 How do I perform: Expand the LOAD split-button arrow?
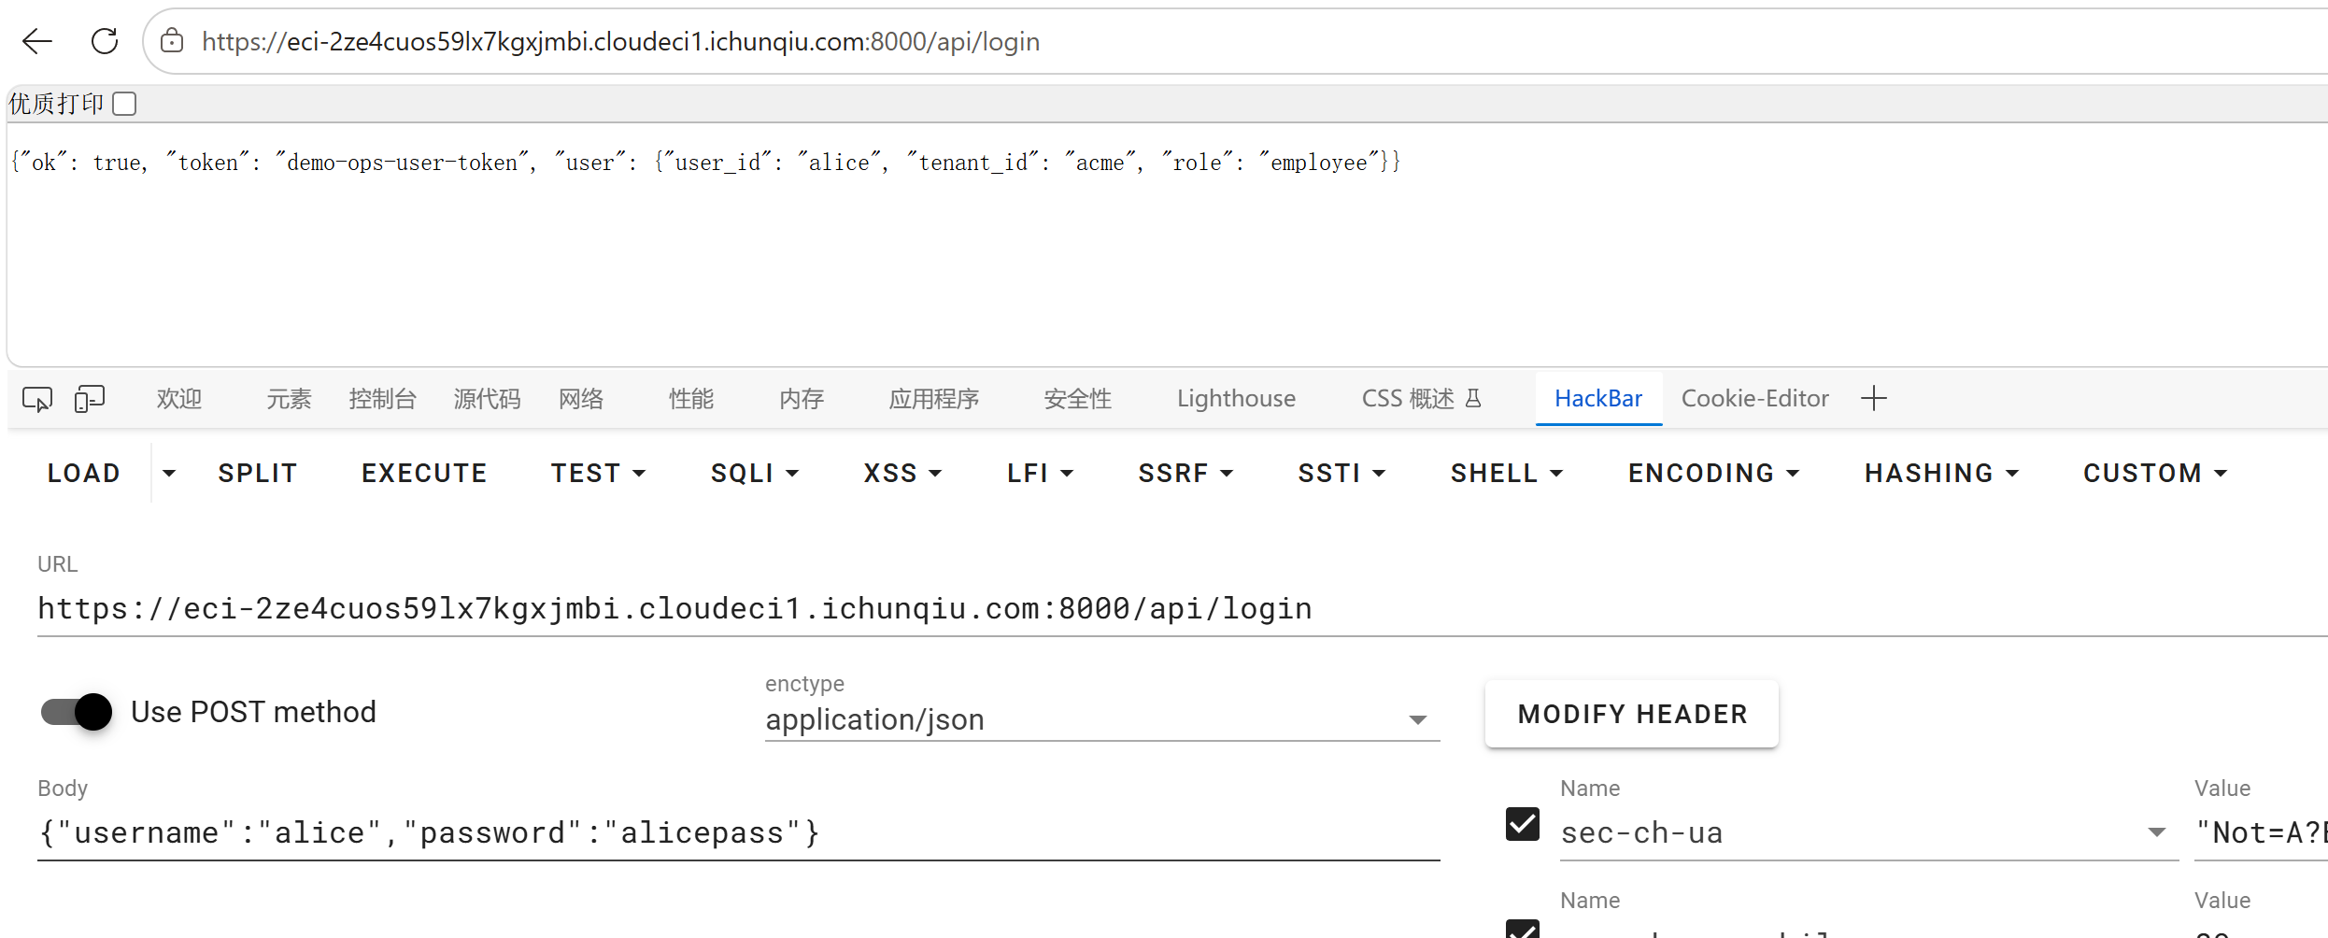169,474
